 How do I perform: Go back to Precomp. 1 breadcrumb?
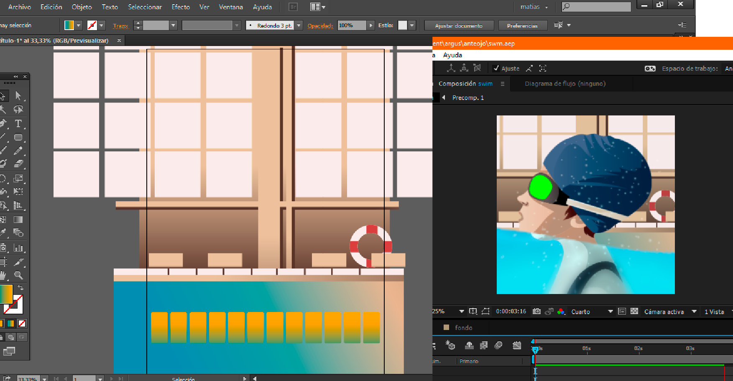click(x=468, y=98)
